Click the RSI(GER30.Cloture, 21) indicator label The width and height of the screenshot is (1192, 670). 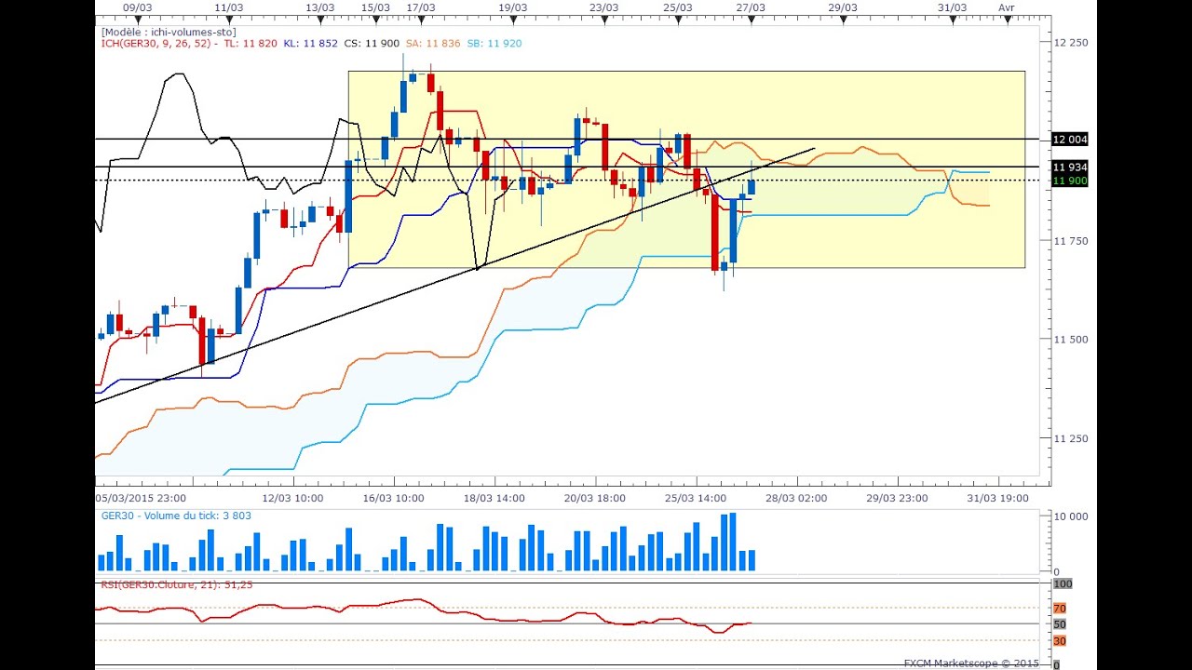[177, 584]
